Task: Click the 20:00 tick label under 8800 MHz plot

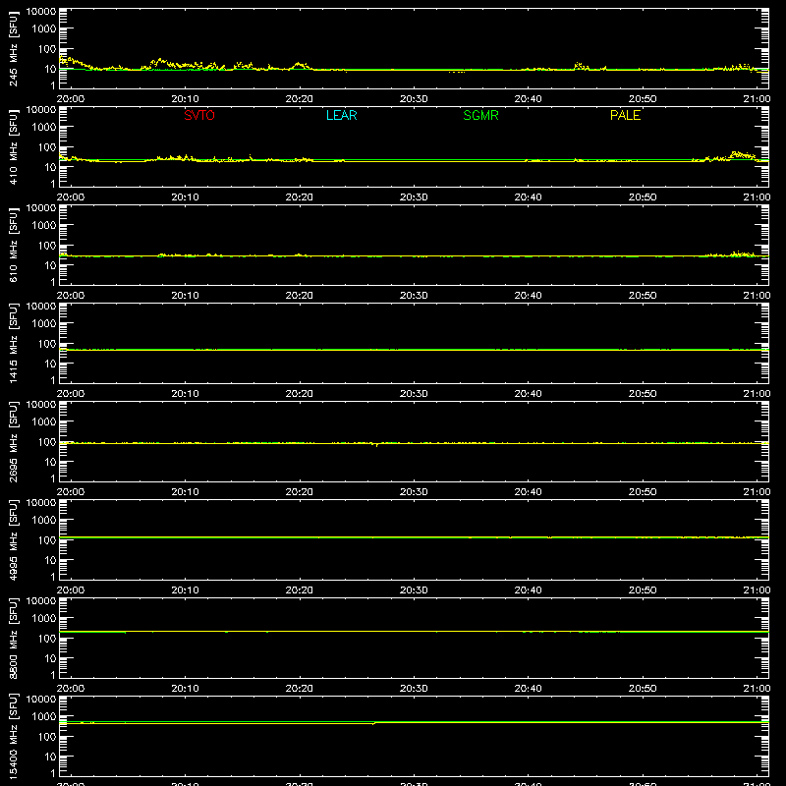Action: (71, 689)
